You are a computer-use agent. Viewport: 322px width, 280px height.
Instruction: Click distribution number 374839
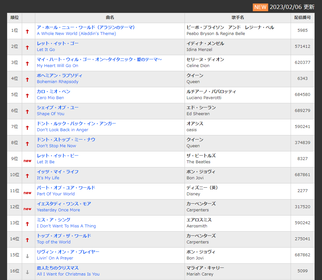pyautogui.click(x=302, y=143)
